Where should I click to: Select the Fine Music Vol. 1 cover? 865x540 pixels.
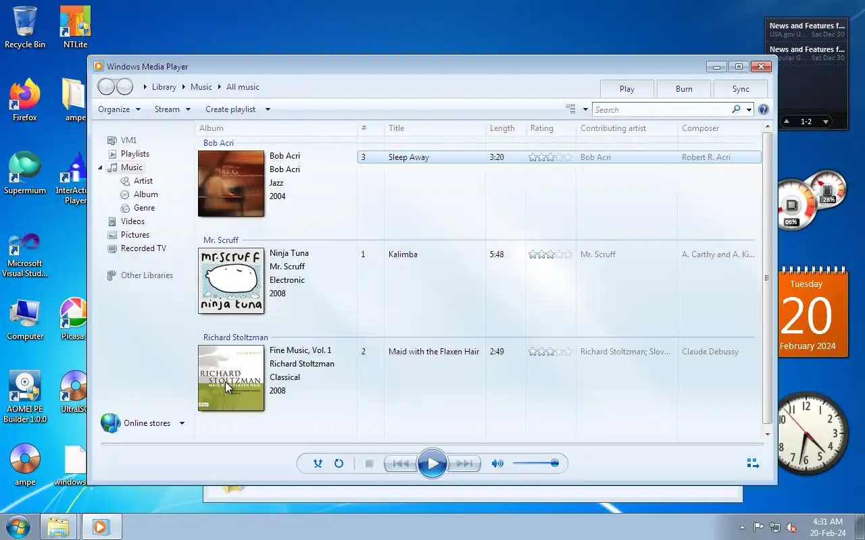[x=231, y=378]
